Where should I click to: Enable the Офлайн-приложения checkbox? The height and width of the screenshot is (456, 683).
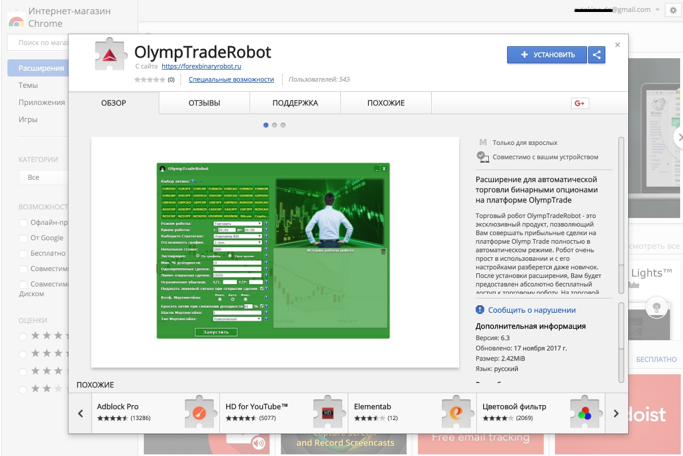point(23,223)
